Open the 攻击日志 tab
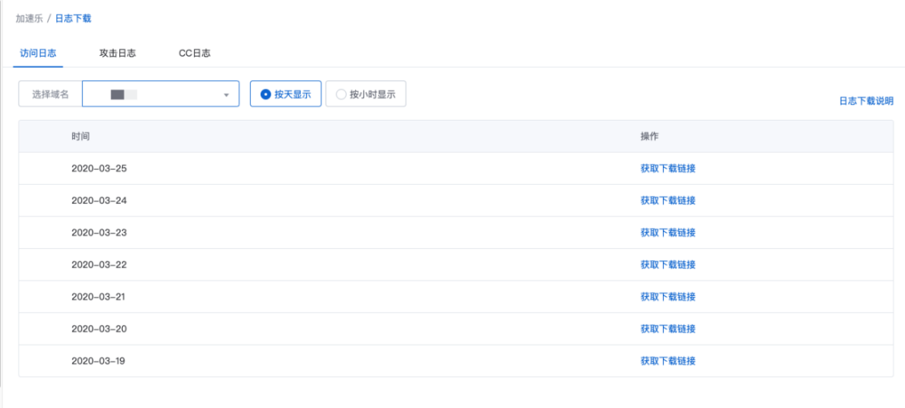Screen dimensions: 905x408 point(118,53)
